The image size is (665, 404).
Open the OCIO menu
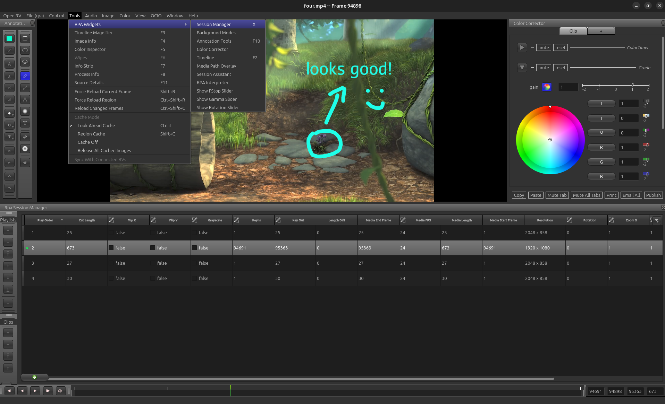tap(156, 16)
